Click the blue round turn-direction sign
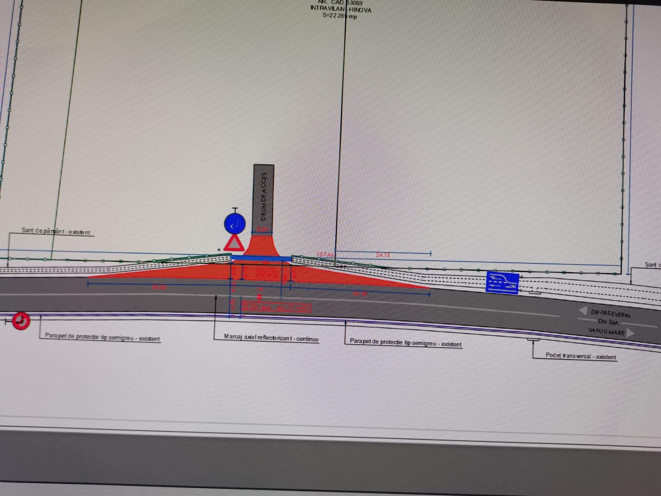The height and width of the screenshot is (496, 661). 235,224
